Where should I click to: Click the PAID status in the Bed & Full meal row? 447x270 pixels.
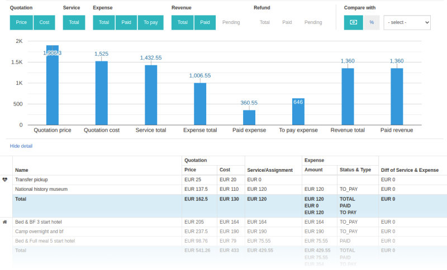tap(345, 241)
